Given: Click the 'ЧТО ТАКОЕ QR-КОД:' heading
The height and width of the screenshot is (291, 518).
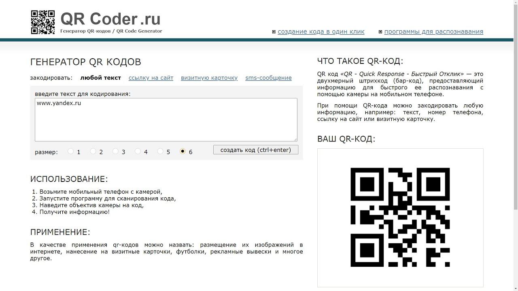Looking at the screenshot, I should (360, 61).
